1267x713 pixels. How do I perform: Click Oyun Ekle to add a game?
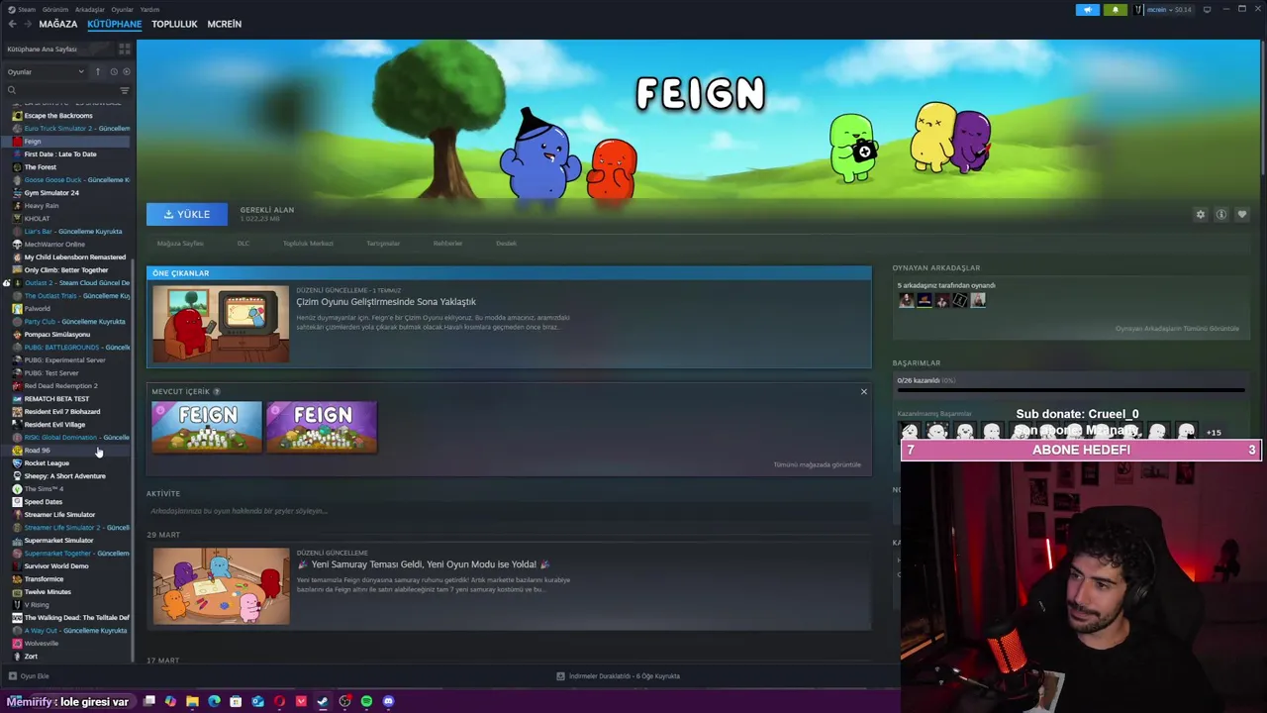[28, 676]
